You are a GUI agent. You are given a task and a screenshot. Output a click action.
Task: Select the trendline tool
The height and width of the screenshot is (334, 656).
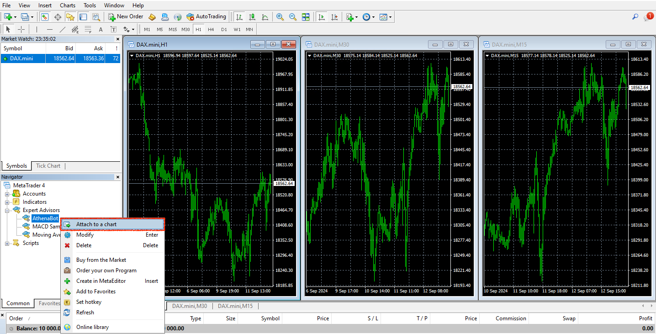tap(63, 29)
